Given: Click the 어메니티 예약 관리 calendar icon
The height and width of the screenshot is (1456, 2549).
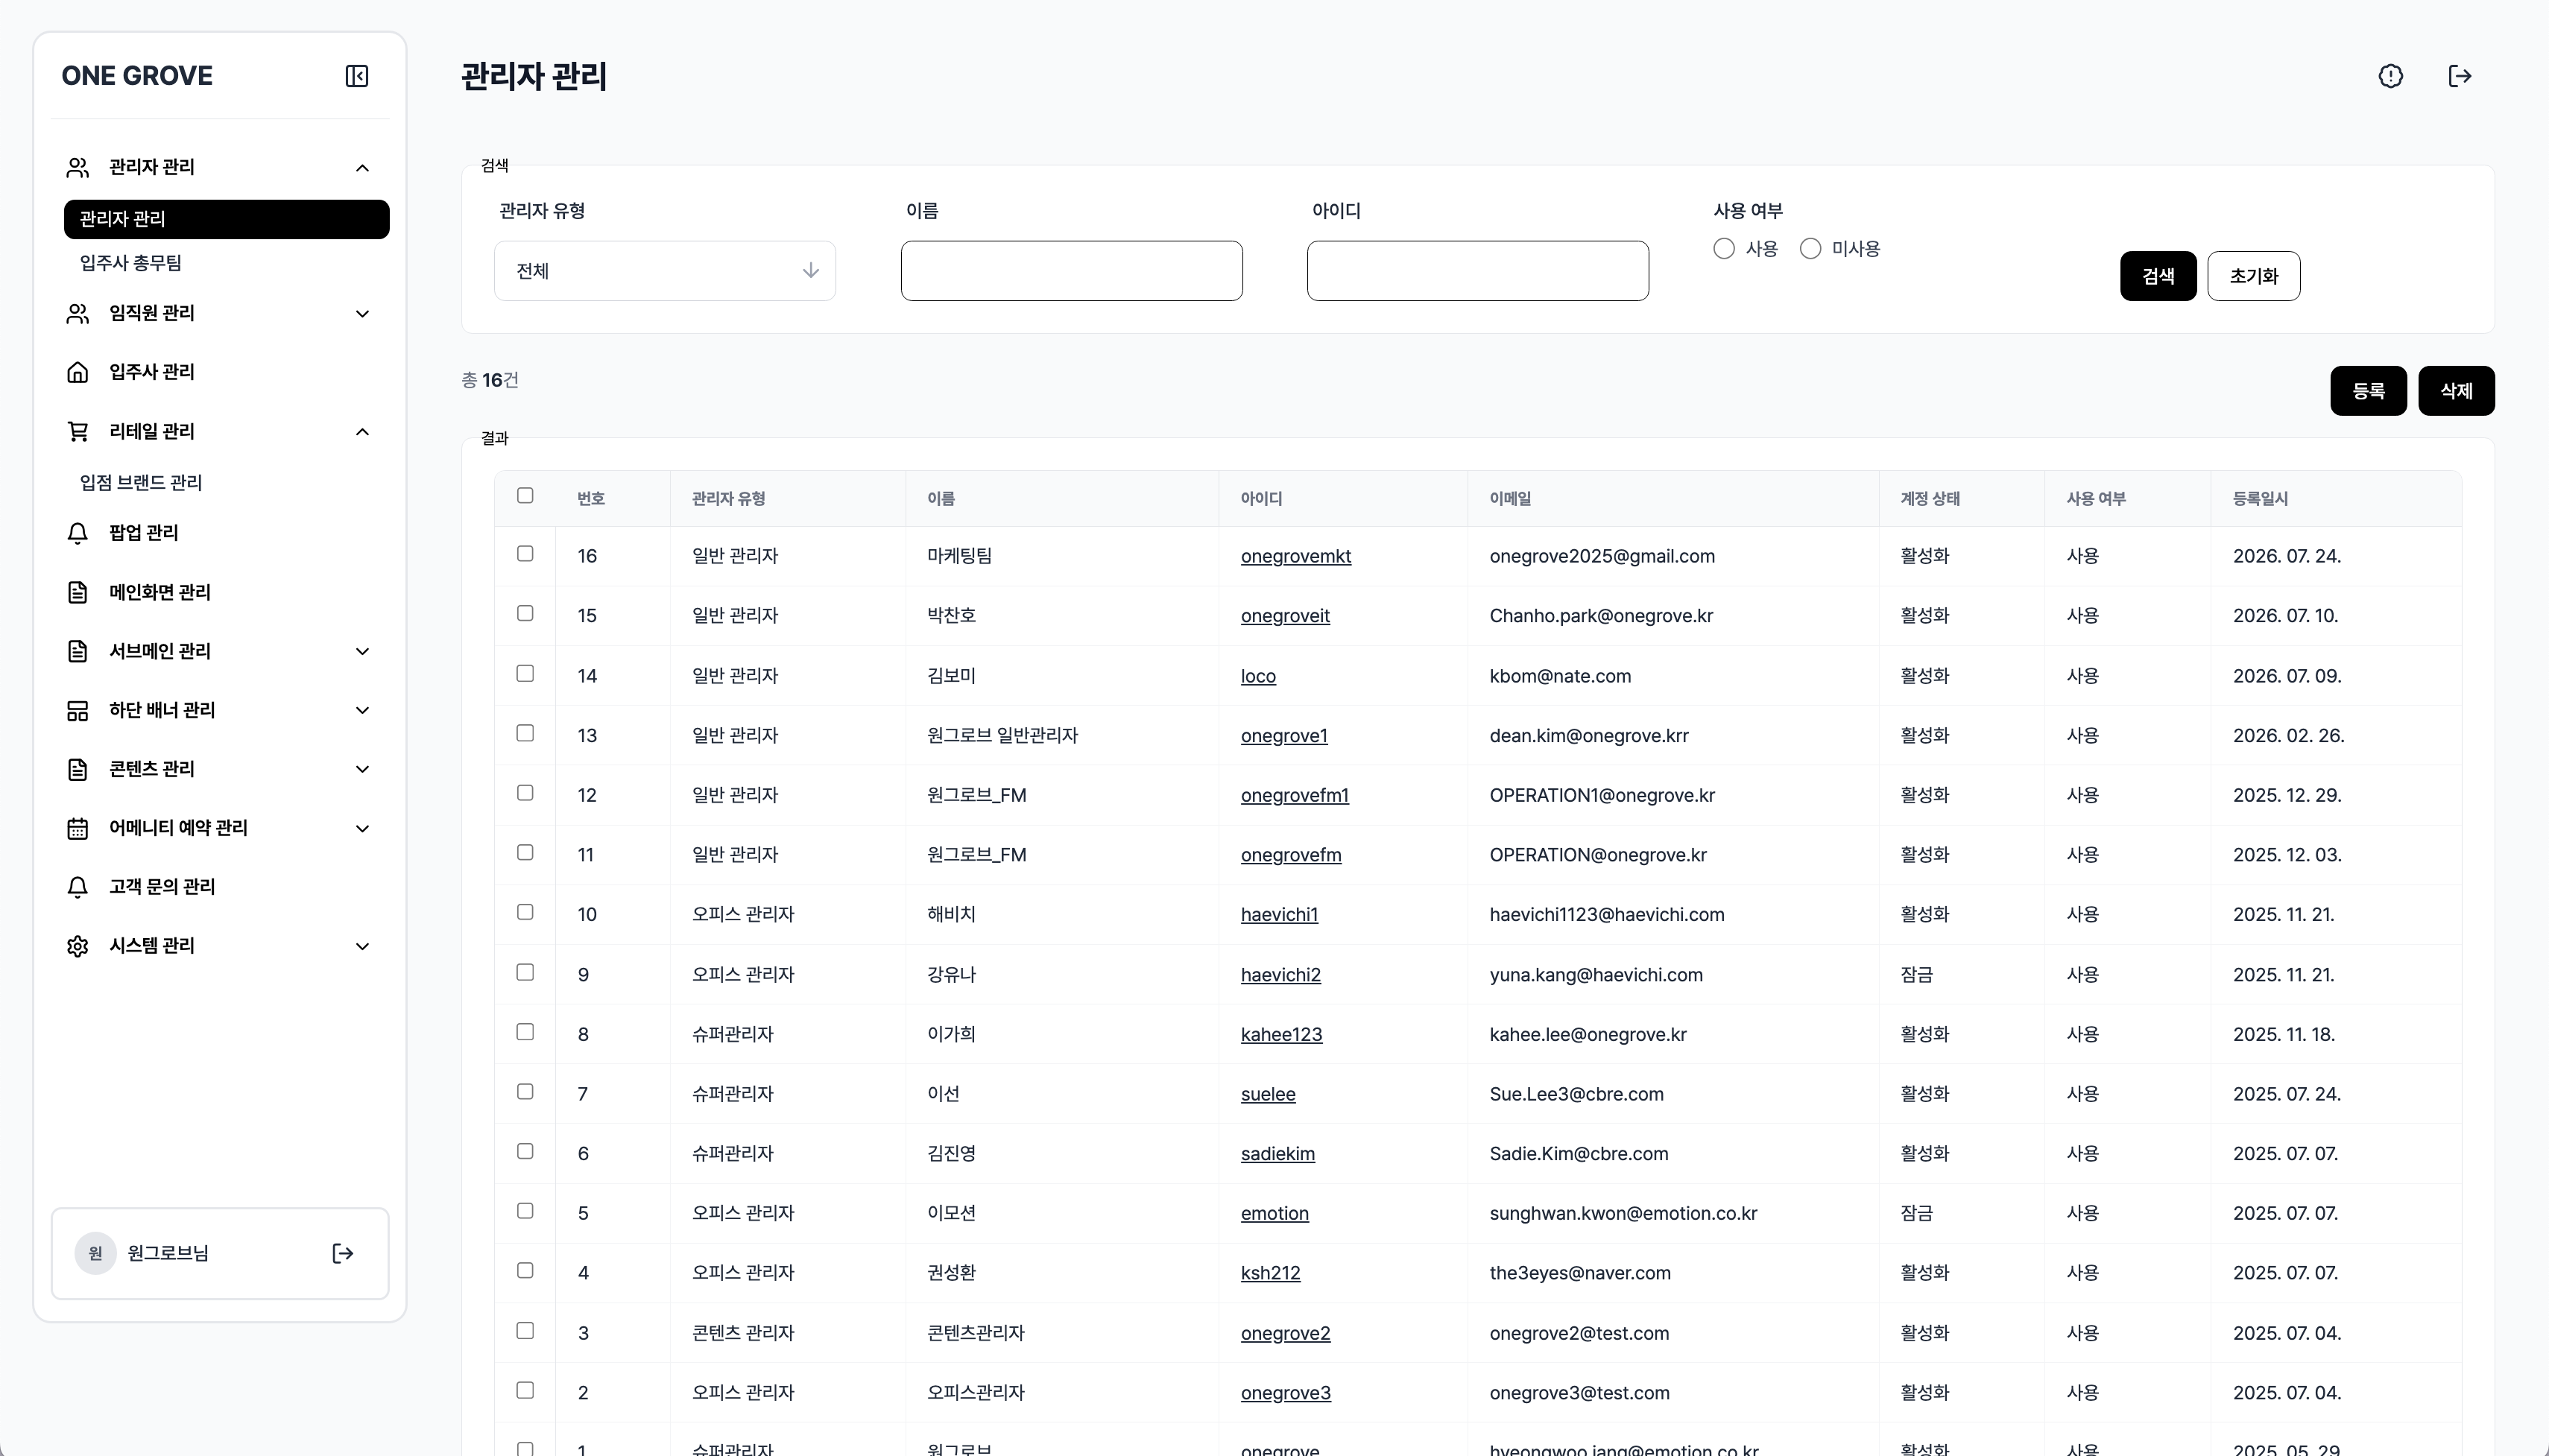Looking at the screenshot, I should pos(77,828).
